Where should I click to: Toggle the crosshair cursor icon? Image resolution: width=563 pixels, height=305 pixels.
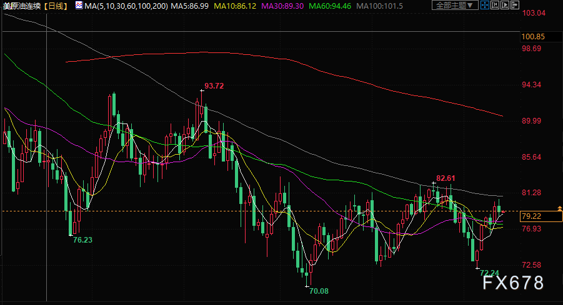click(485, 5)
